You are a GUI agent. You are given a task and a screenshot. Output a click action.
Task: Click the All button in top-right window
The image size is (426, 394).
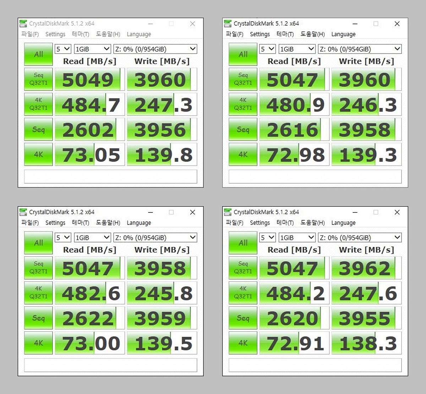tap(243, 54)
